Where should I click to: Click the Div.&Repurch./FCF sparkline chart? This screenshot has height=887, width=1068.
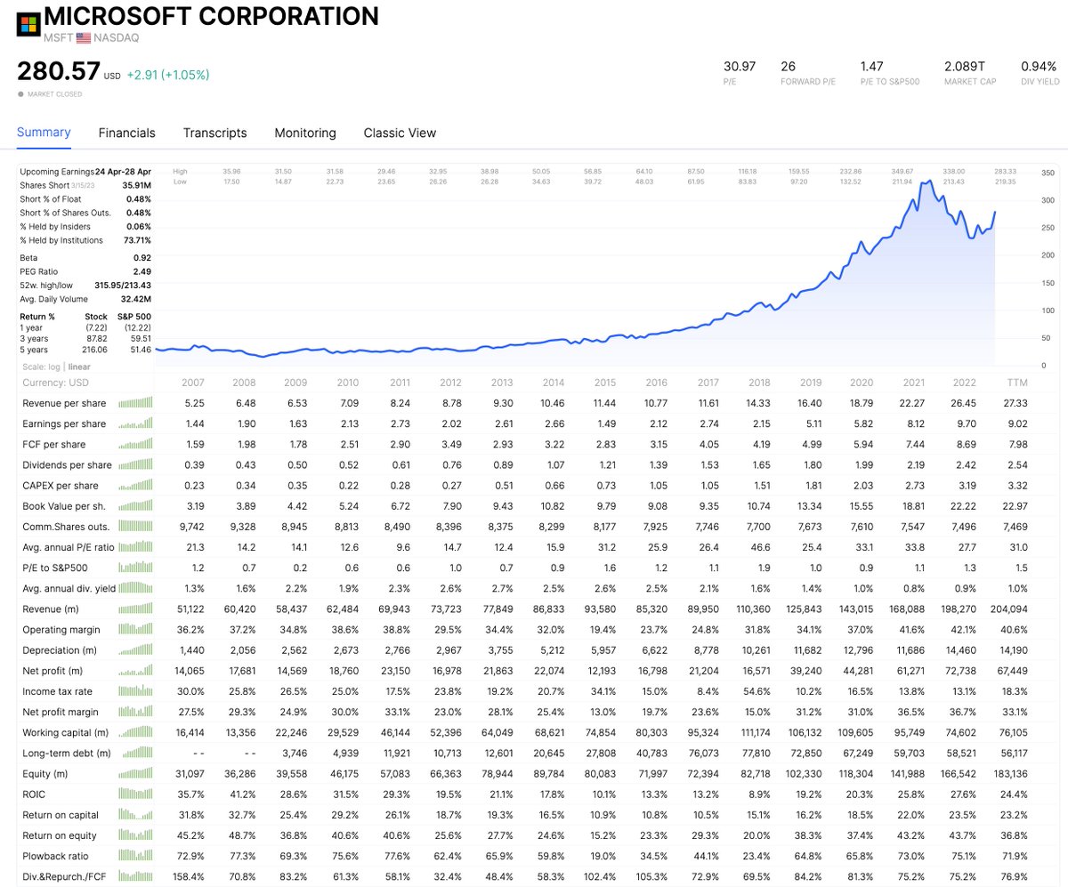point(134,875)
